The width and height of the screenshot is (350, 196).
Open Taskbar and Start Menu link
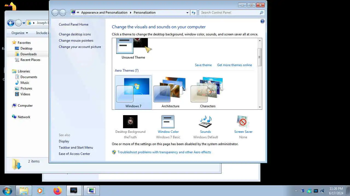[x=76, y=148]
